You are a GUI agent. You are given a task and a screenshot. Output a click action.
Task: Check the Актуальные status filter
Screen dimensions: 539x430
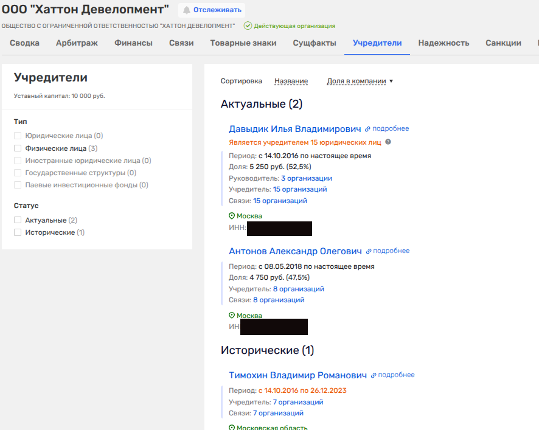pyautogui.click(x=18, y=220)
